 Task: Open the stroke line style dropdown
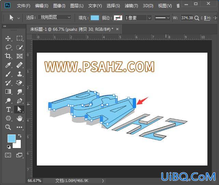pos(162,18)
